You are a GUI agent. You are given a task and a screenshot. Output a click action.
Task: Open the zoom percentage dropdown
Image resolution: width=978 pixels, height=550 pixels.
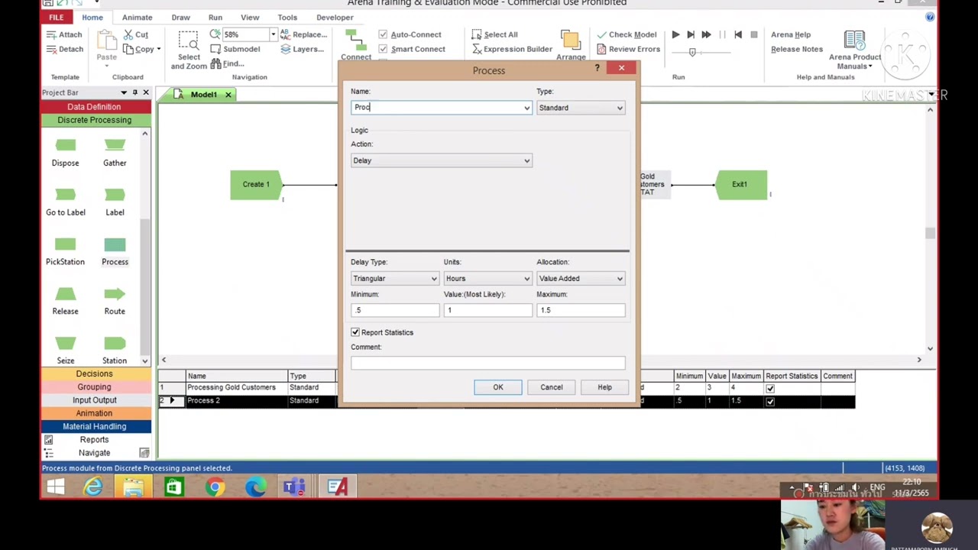pyautogui.click(x=273, y=34)
